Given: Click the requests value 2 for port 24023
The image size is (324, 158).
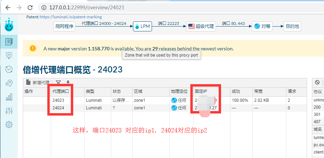Looking at the screenshot, I should (296, 100).
